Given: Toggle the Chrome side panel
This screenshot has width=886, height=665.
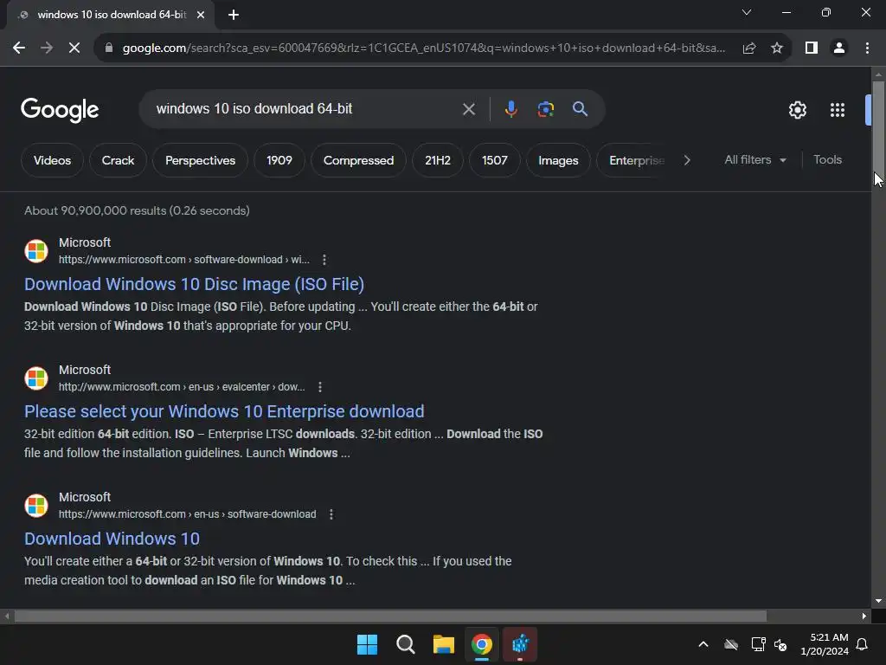Looking at the screenshot, I should (x=812, y=48).
